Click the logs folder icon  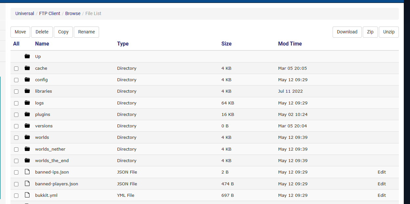pyautogui.click(x=27, y=103)
